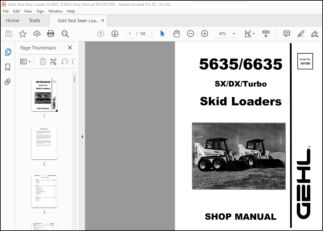Viewport: 323px width, 231px height.
Task: Select page 1 thumbnail
Action: pos(44,95)
